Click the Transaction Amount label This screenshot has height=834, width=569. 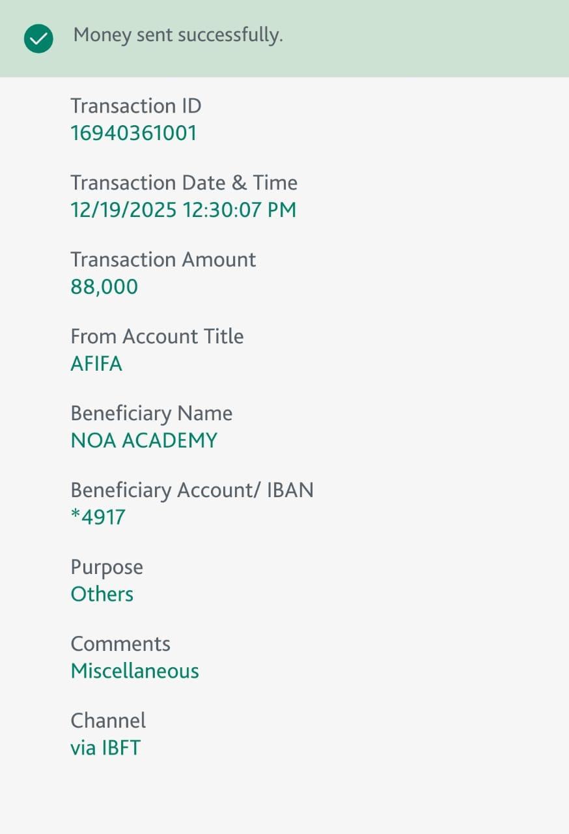pyautogui.click(x=163, y=259)
